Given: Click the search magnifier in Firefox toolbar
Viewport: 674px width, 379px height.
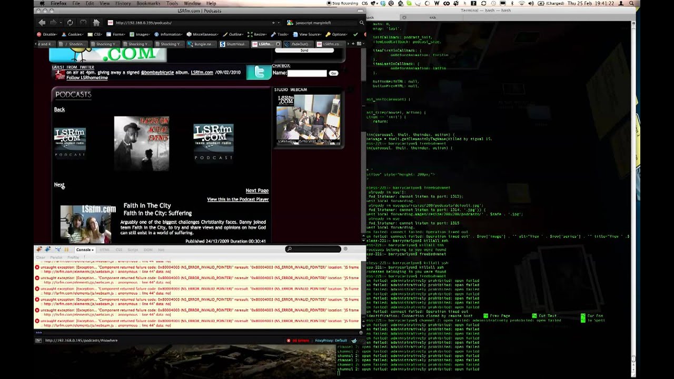Looking at the screenshot, I should [x=361, y=23].
